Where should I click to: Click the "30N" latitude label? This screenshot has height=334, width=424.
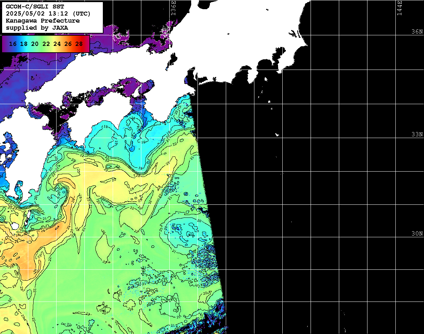tap(417, 233)
